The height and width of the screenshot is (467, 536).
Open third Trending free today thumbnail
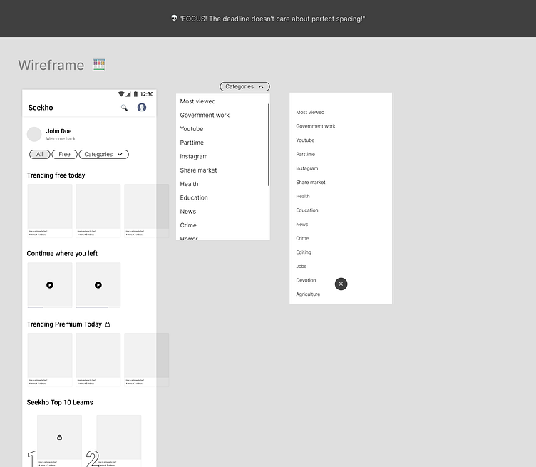tap(147, 207)
